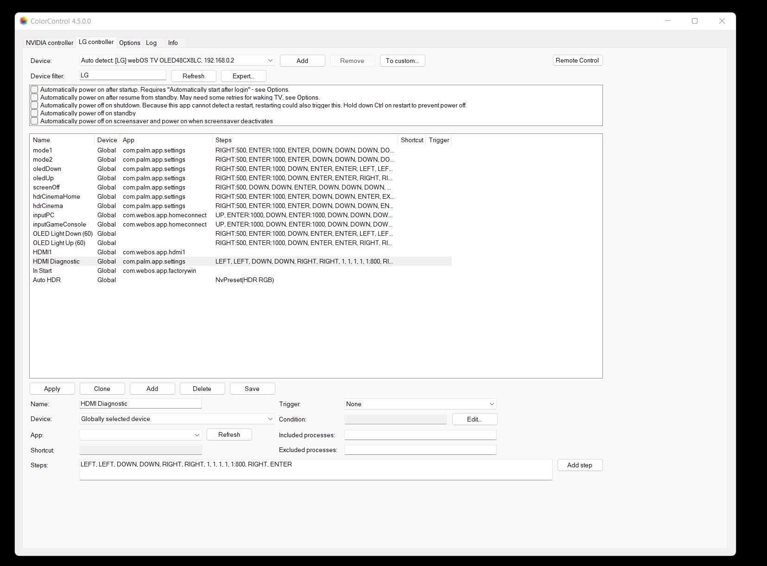Click the Name field with HDMI Diagnostic
Viewport: 767px width, 566px height.
(x=140, y=403)
